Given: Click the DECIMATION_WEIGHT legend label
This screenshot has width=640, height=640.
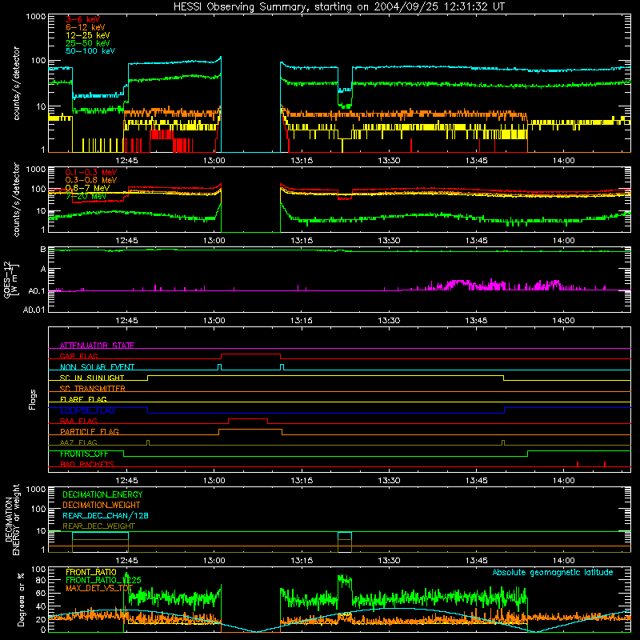Looking at the screenshot, I should pos(102,505).
